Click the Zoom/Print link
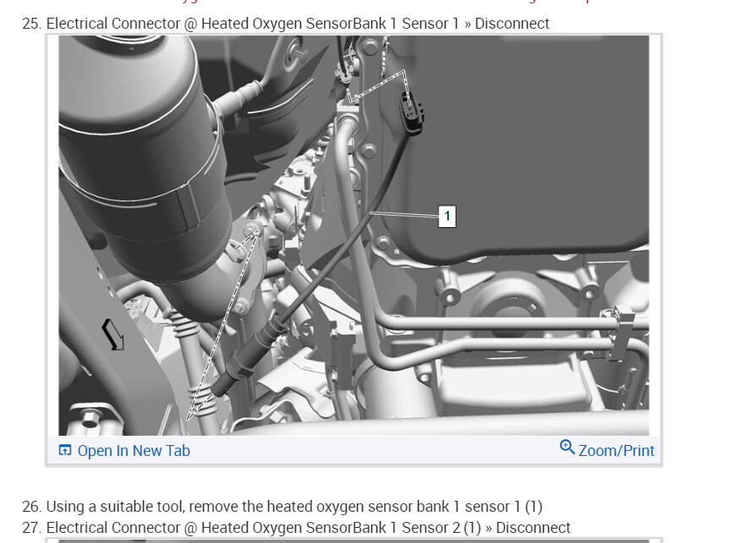 click(617, 451)
